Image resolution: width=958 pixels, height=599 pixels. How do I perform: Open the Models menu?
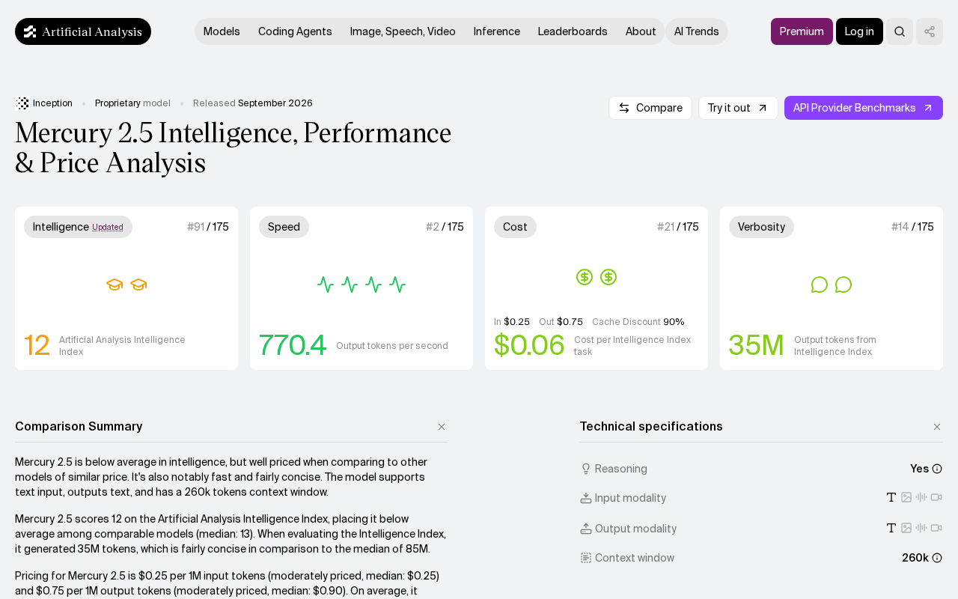[x=222, y=31]
